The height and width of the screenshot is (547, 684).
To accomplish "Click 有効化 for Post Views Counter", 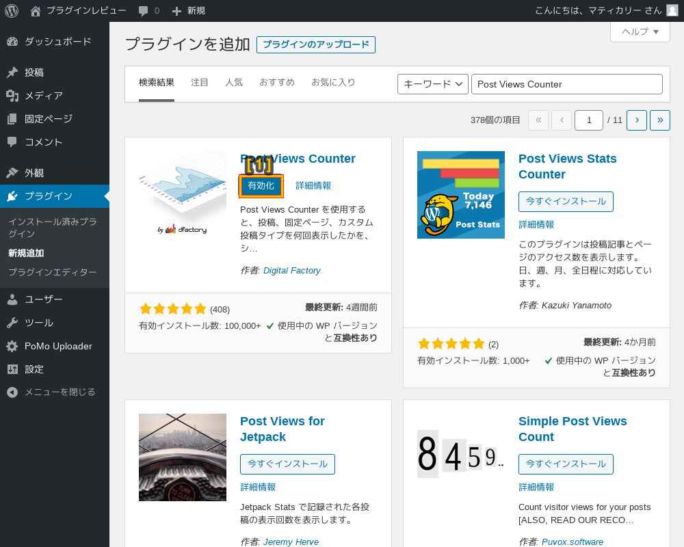I will (261, 186).
